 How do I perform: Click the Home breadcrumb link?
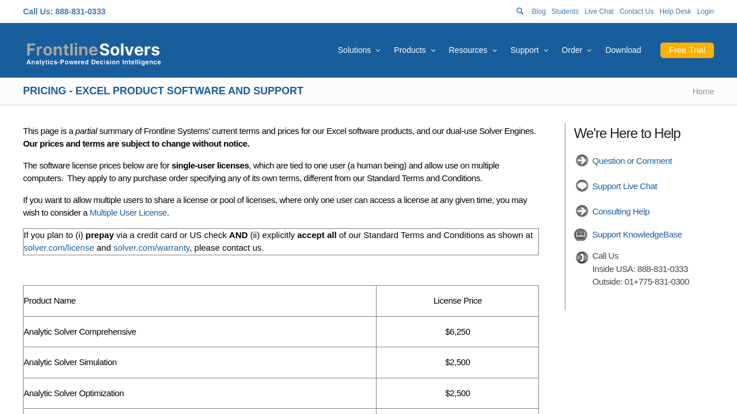702,91
